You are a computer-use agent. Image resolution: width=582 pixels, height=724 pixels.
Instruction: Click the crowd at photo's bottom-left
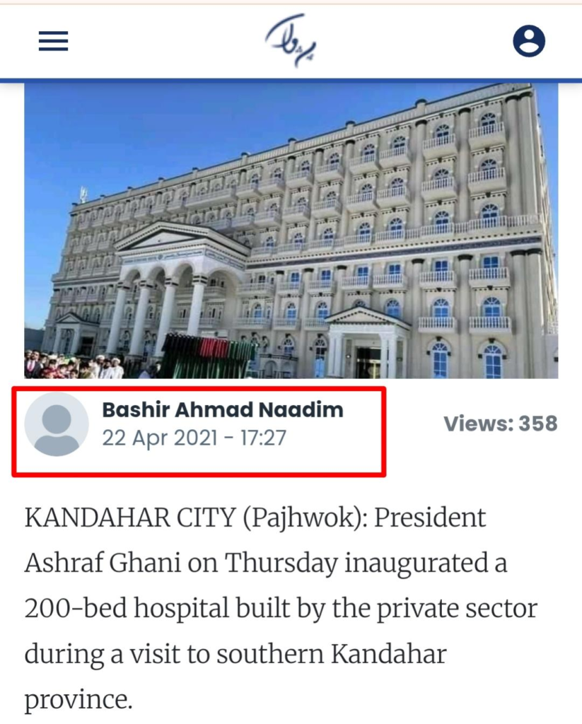(74, 366)
